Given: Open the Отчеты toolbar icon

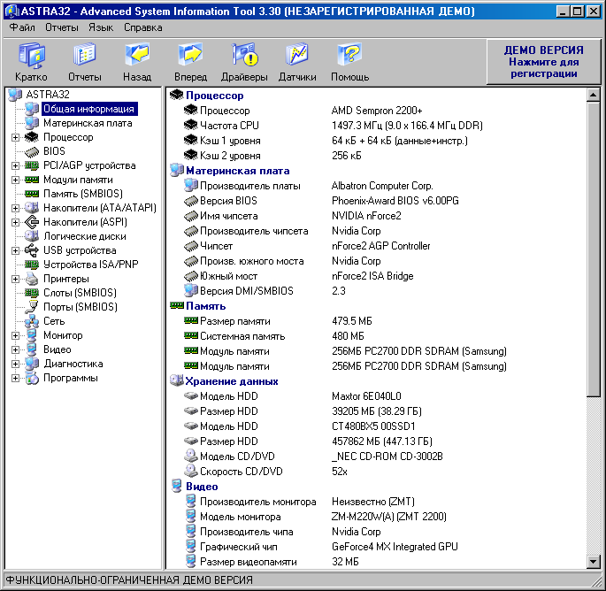Looking at the screenshot, I should tap(85, 55).
